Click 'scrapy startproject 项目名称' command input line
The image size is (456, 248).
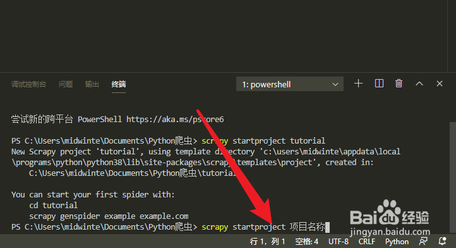(x=263, y=227)
